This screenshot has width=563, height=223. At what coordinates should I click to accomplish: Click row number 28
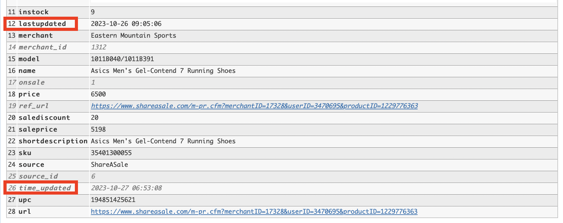point(12,212)
